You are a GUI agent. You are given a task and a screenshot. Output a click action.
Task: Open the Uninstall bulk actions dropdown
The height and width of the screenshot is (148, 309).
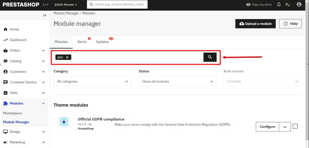263,81
